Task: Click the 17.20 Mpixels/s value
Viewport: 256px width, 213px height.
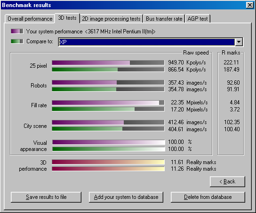Action: (x=189, y=110)
